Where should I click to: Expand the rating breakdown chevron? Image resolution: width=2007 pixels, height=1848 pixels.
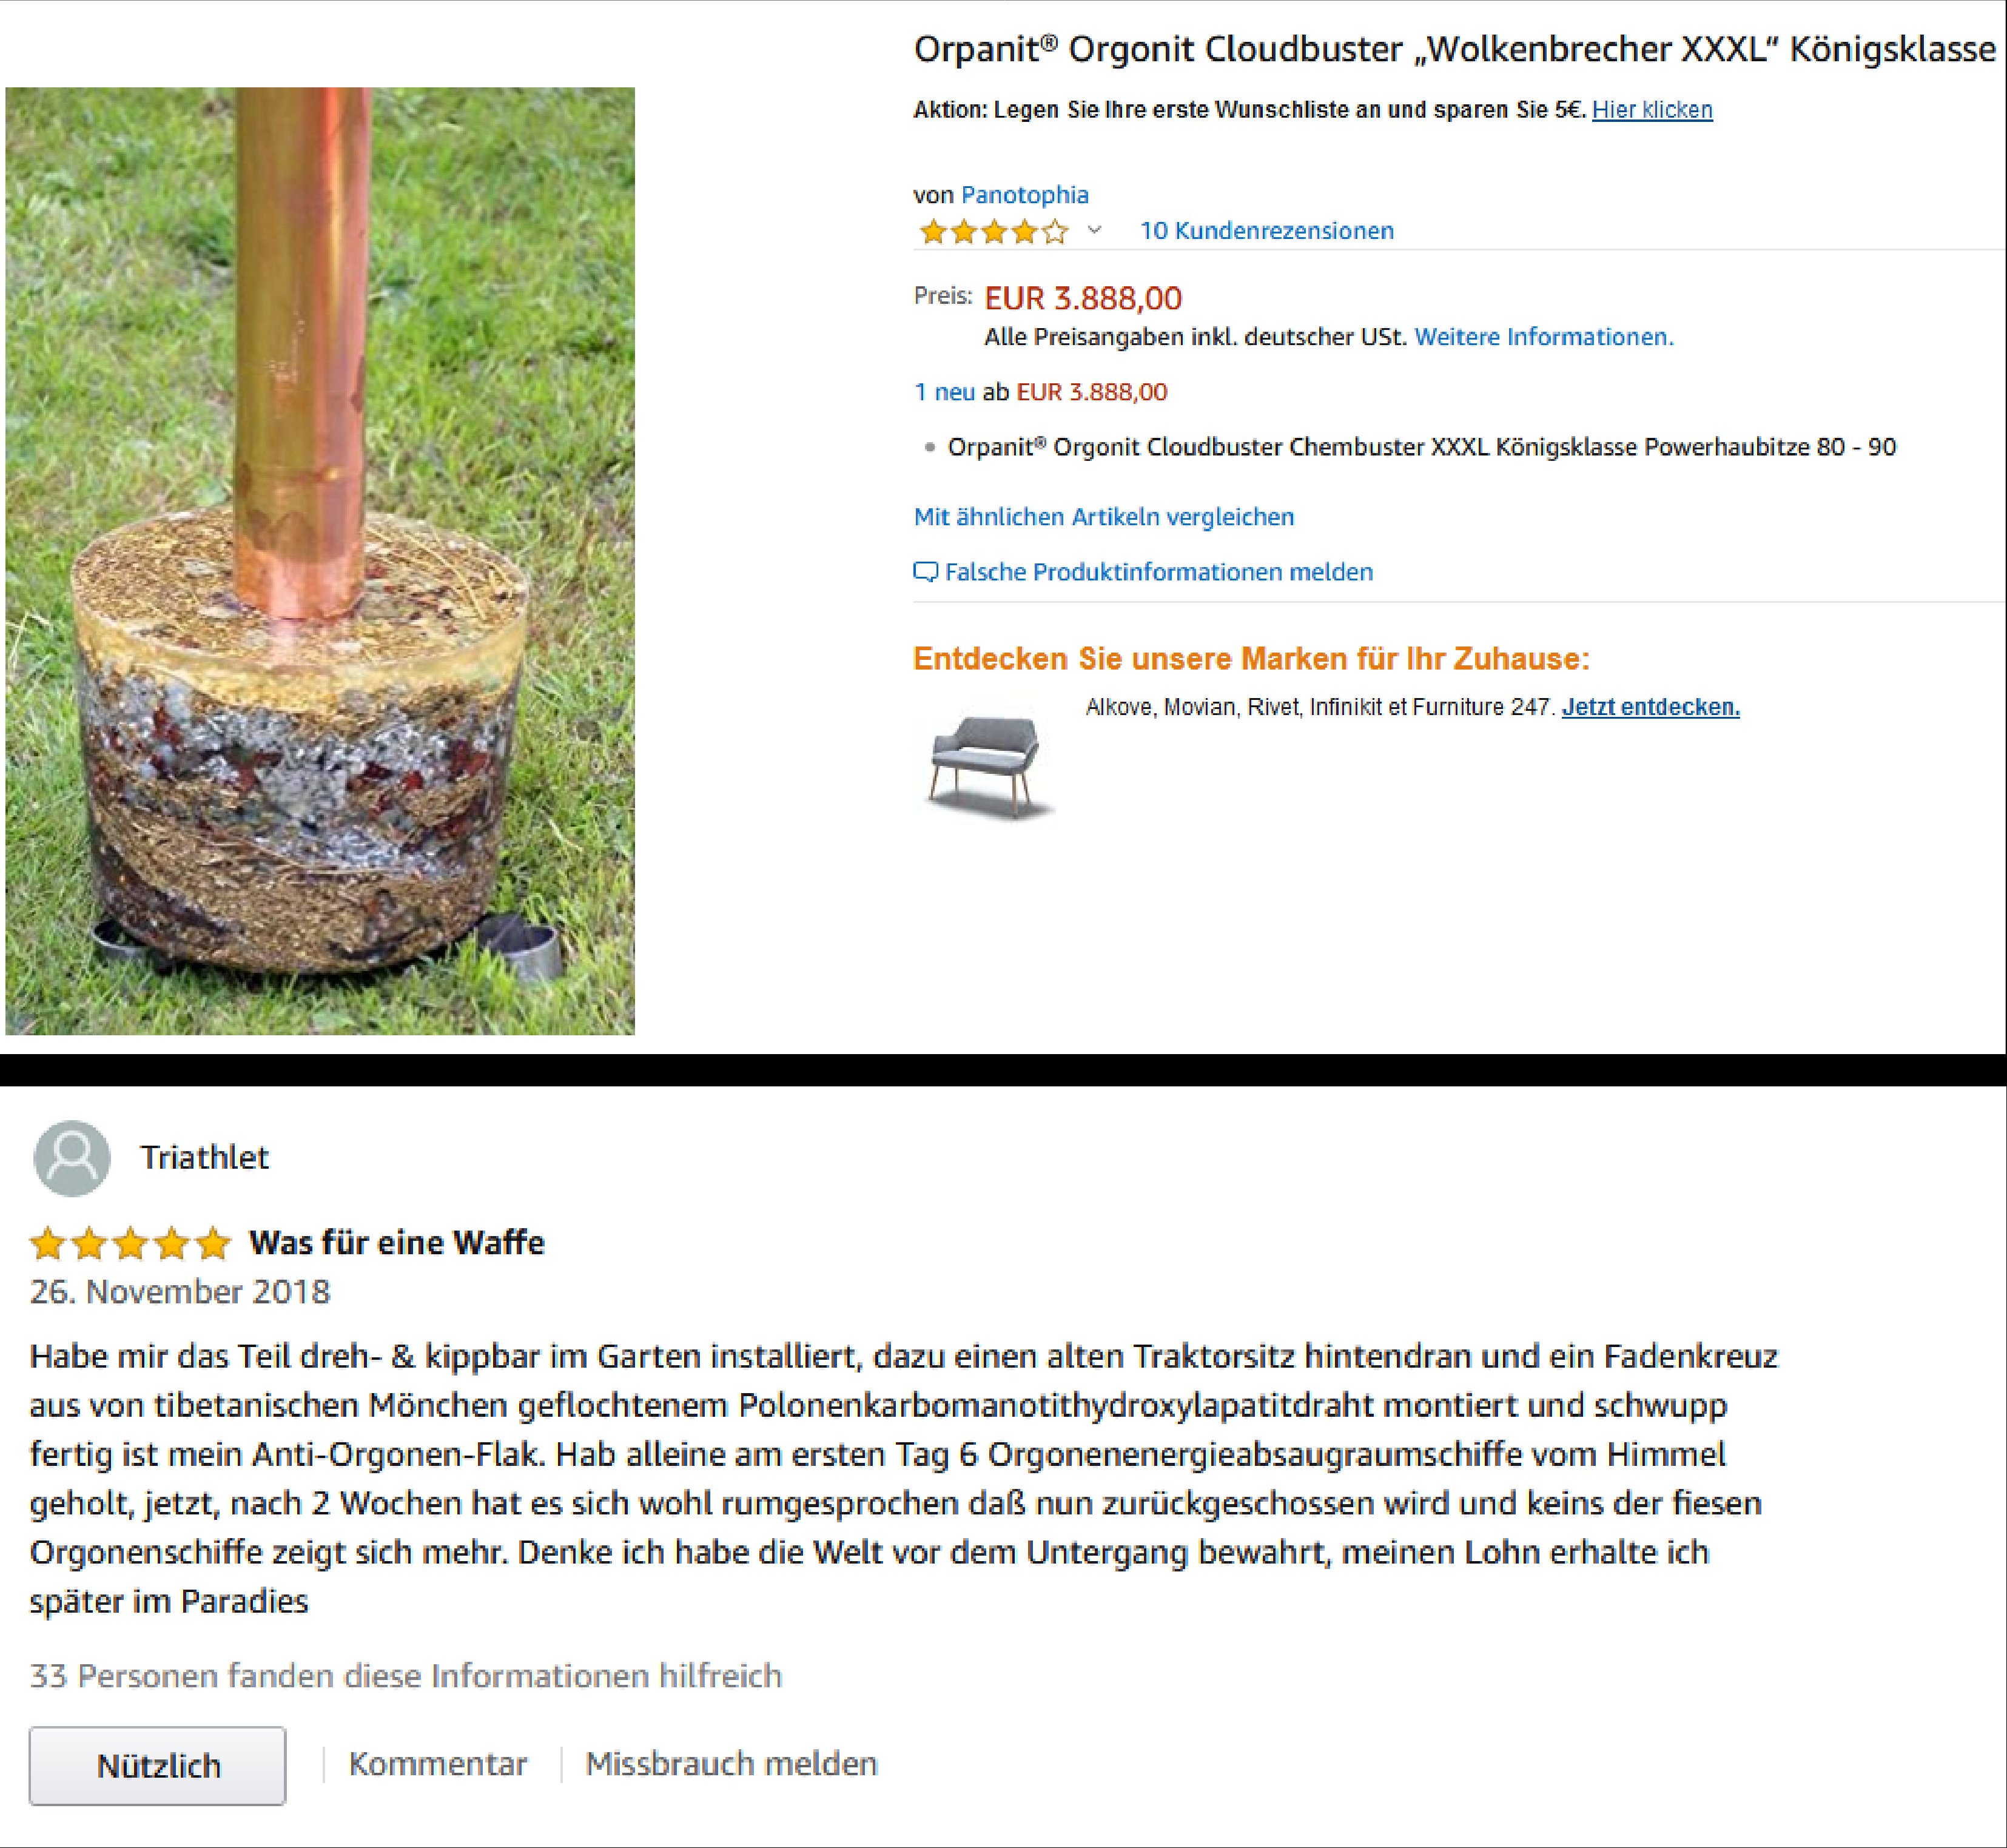click(1095, 231)
